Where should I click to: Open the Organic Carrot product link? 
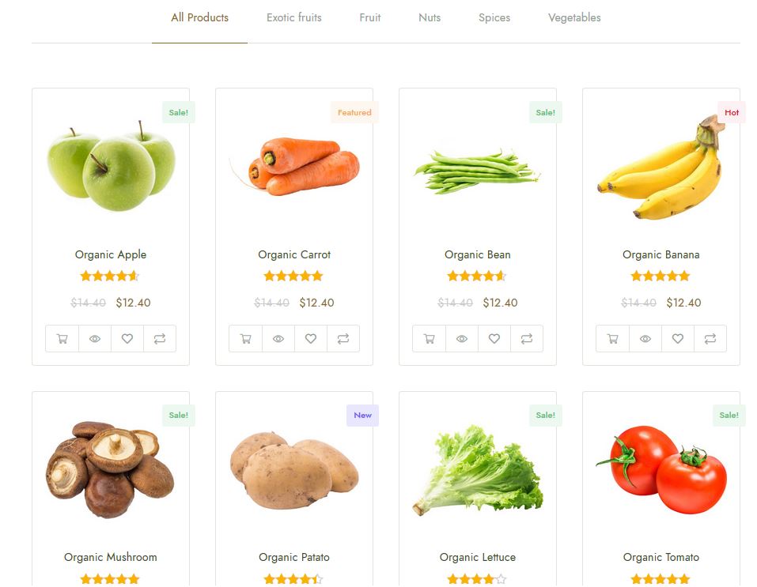point(294,254)
